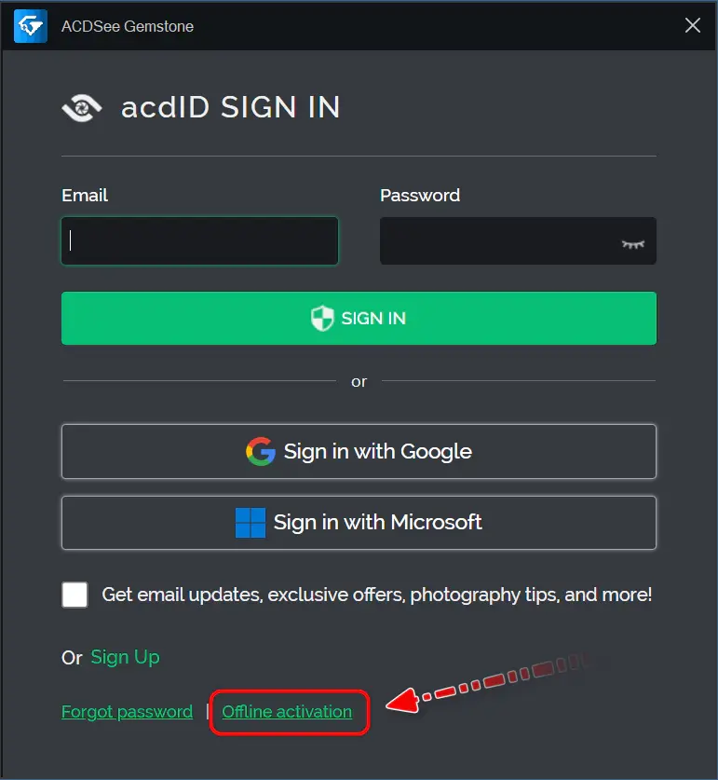
Task: Click the email updates and offers label text
Action: (x=376, y=595)
